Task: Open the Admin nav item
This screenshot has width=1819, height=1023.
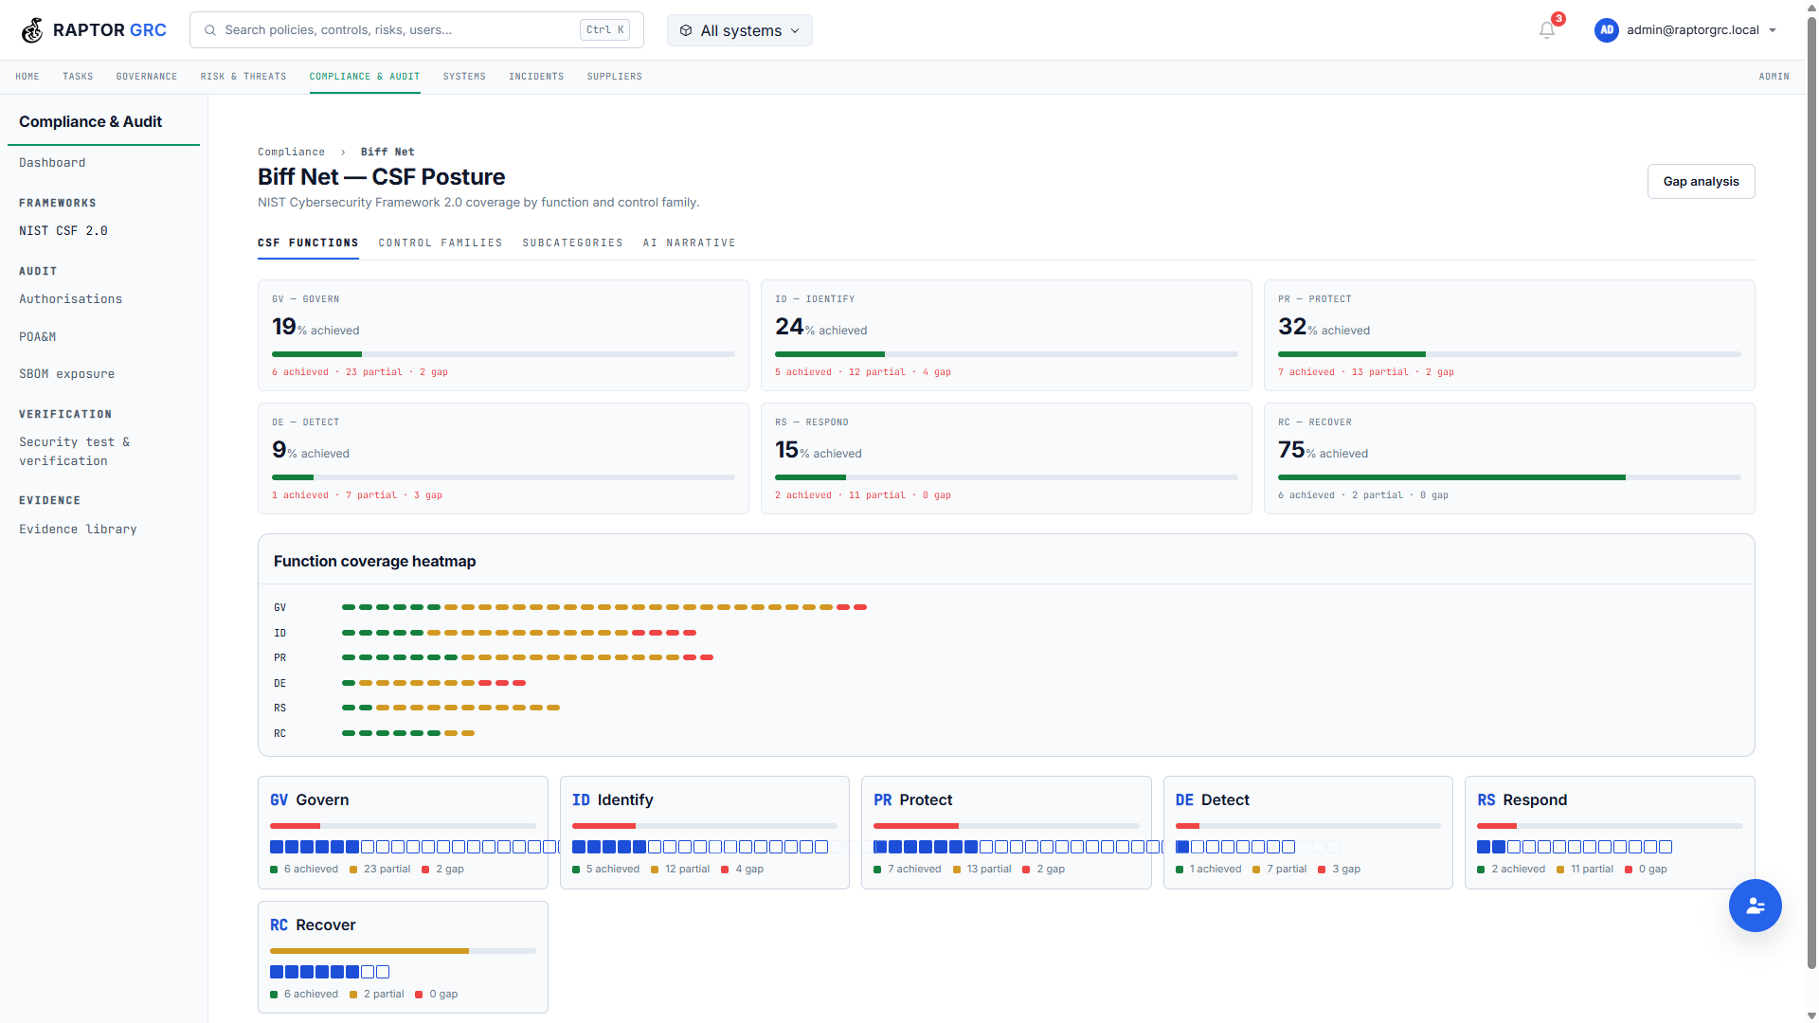Action: [1774, 77]
